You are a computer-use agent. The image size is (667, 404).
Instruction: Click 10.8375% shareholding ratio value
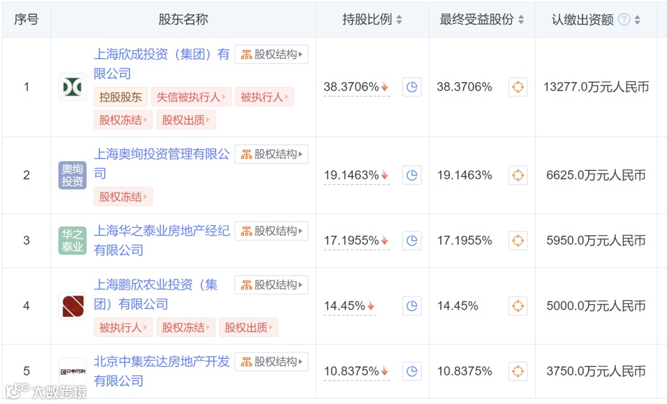point(351,371)
